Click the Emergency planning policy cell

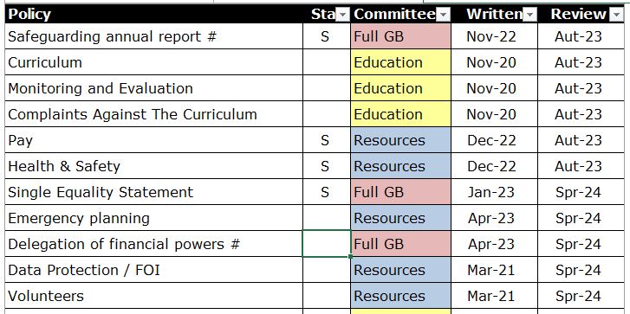tap(154, 218)
